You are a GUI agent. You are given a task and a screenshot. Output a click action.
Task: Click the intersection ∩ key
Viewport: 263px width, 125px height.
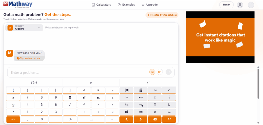(x=155, y=105)
